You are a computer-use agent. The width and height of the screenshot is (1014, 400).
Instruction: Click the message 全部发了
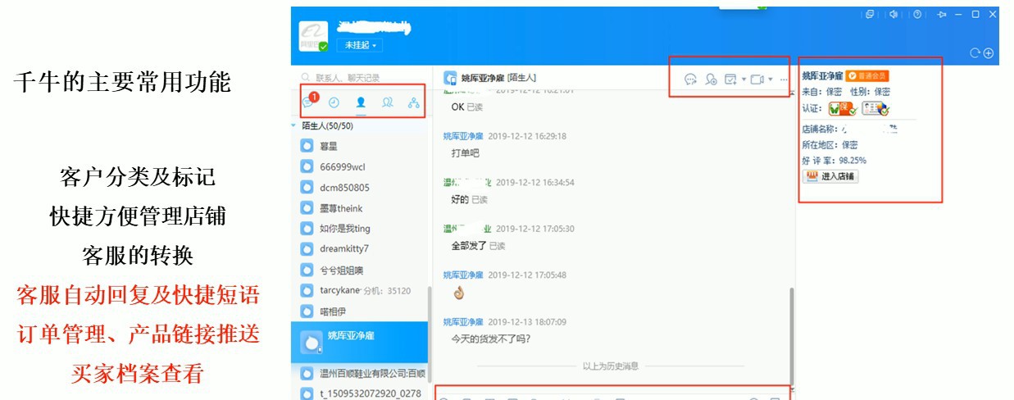point(469,245)
